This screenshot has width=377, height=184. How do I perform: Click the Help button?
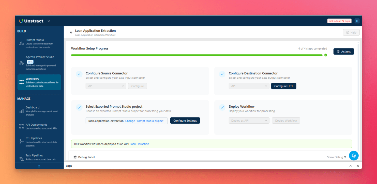pos(351,32)
